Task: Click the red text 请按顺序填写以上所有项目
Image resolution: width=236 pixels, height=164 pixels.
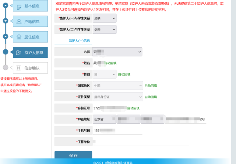Action: [x=20, y=79]
